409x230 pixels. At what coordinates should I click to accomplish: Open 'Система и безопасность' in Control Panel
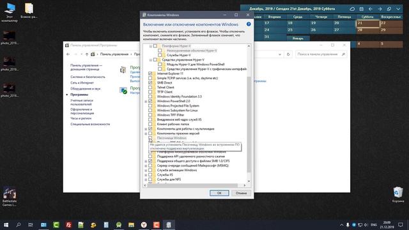(88, 77)
